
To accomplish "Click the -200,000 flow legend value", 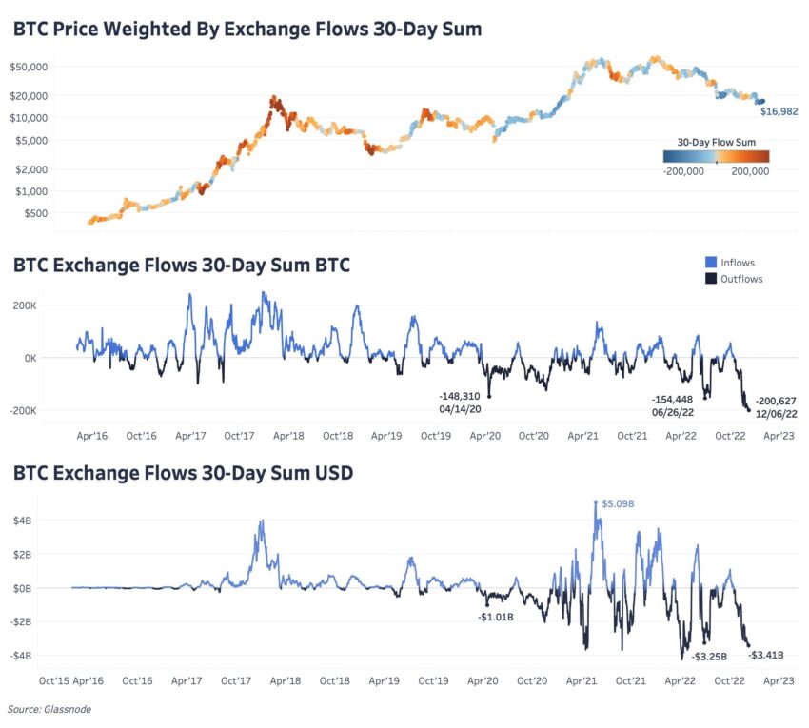I will tap(683, 172).
